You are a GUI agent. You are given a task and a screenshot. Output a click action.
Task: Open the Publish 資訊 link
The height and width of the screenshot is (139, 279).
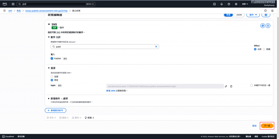click(x=65, y=58)
